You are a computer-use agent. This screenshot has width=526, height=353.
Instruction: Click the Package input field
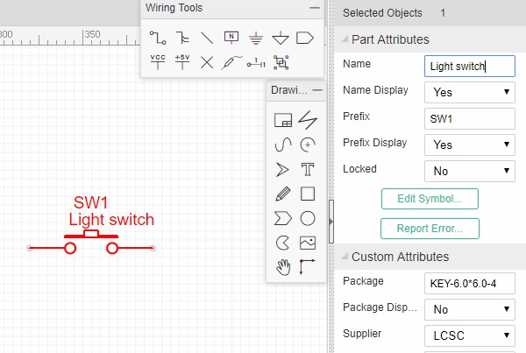click(x=469, y=284)
